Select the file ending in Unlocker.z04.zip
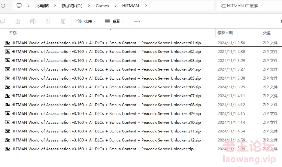The width and height of the screenshot is (282, 167). [106, 69]
